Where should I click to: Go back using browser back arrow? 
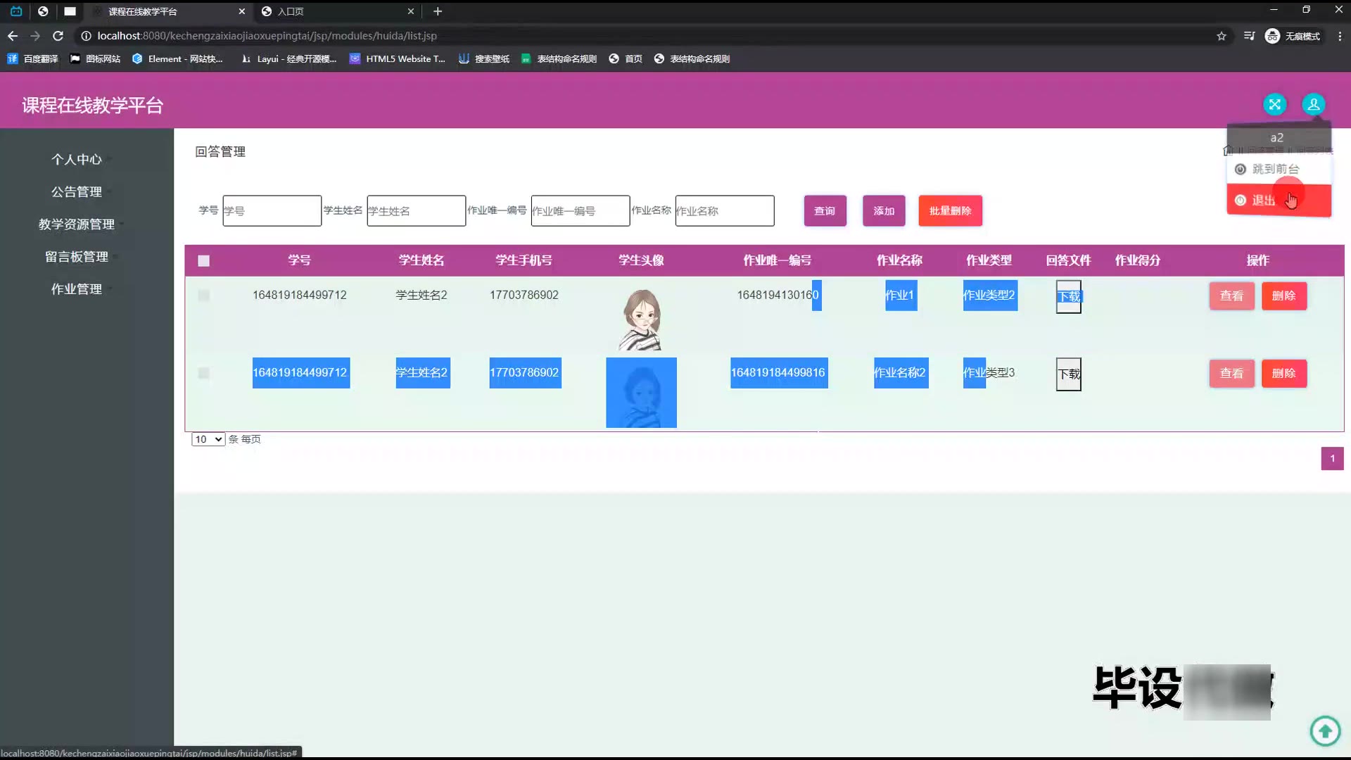tap(13, 36)
